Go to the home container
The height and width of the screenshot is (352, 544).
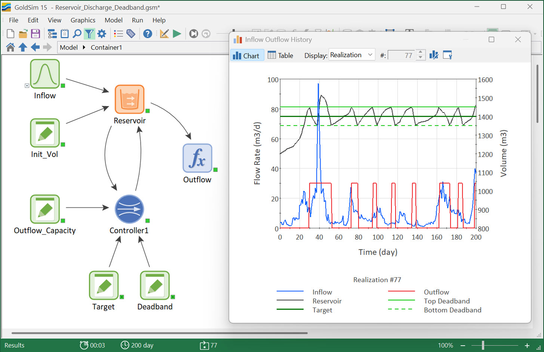tap(10, 47)
